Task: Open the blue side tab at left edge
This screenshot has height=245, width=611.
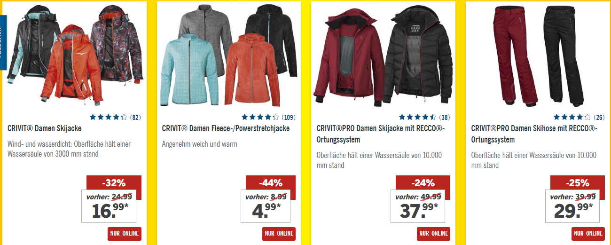Action: pos(3,45)
